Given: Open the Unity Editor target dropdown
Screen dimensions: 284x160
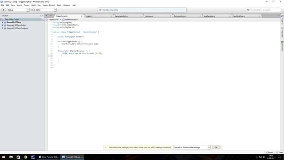Looking at the screenshot, I should 43,10.
